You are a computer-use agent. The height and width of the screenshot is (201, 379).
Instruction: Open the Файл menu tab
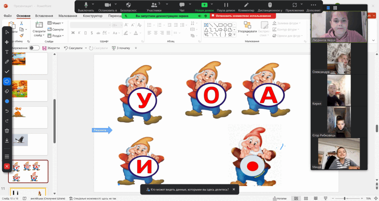tap(8, 16)
